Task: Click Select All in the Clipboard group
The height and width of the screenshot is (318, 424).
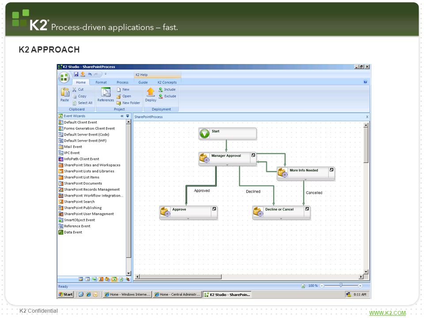Action: coord(83,103)
